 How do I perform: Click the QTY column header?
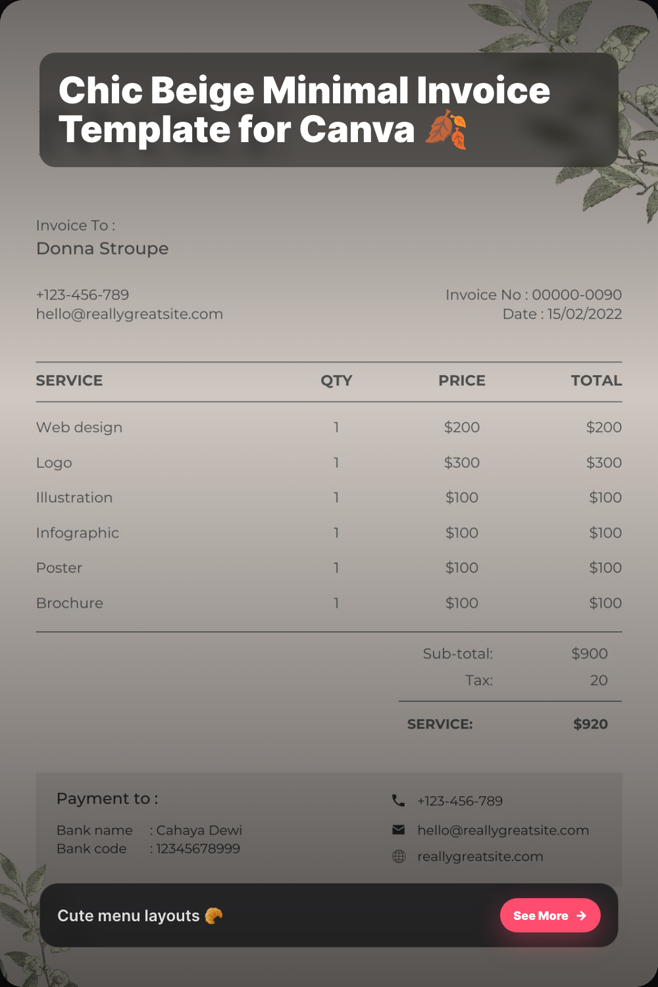point(336,380)
